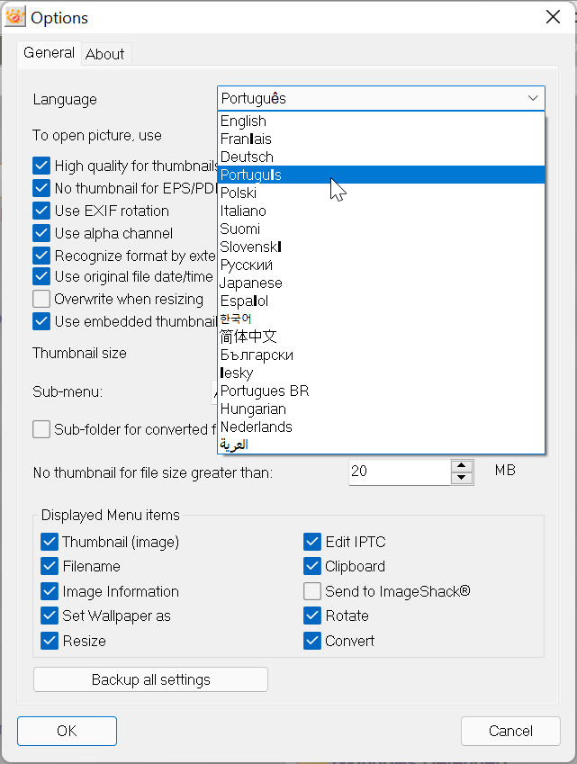Viewport: 577px width, 764px height.
Task: Enable Send to ImageShack menu item
Action: [312, 591]
